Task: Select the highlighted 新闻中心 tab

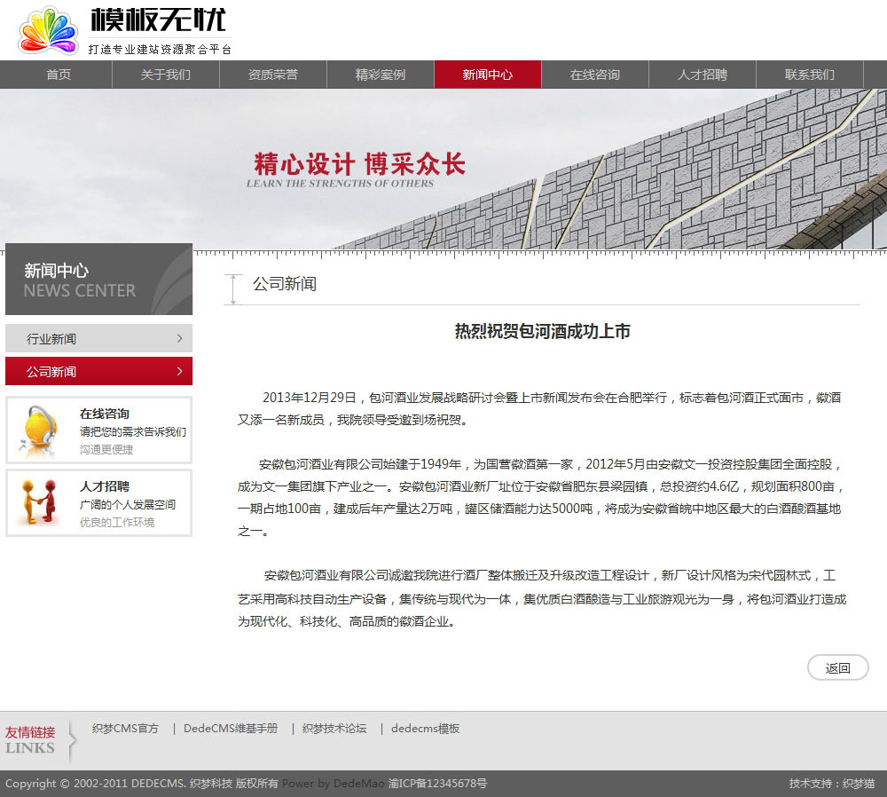Action: coord(488,75)
